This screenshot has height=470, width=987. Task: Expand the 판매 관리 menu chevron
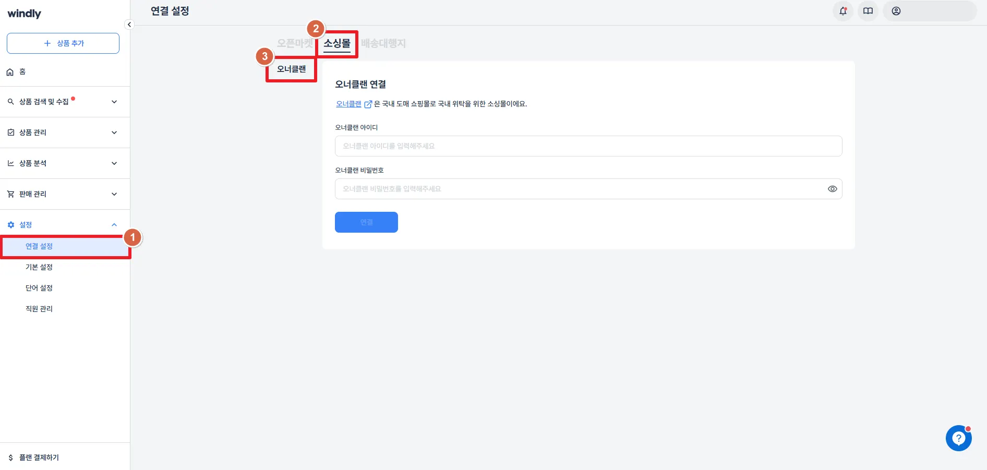(114, 194)
